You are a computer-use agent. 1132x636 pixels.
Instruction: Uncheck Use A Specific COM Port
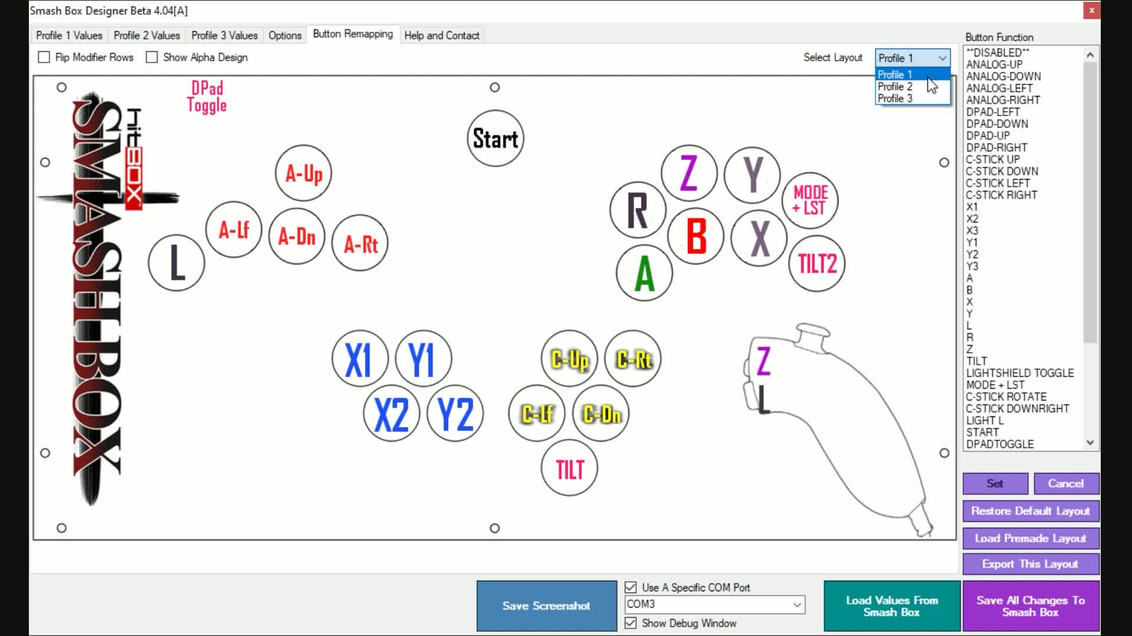(x=631, y=587)
